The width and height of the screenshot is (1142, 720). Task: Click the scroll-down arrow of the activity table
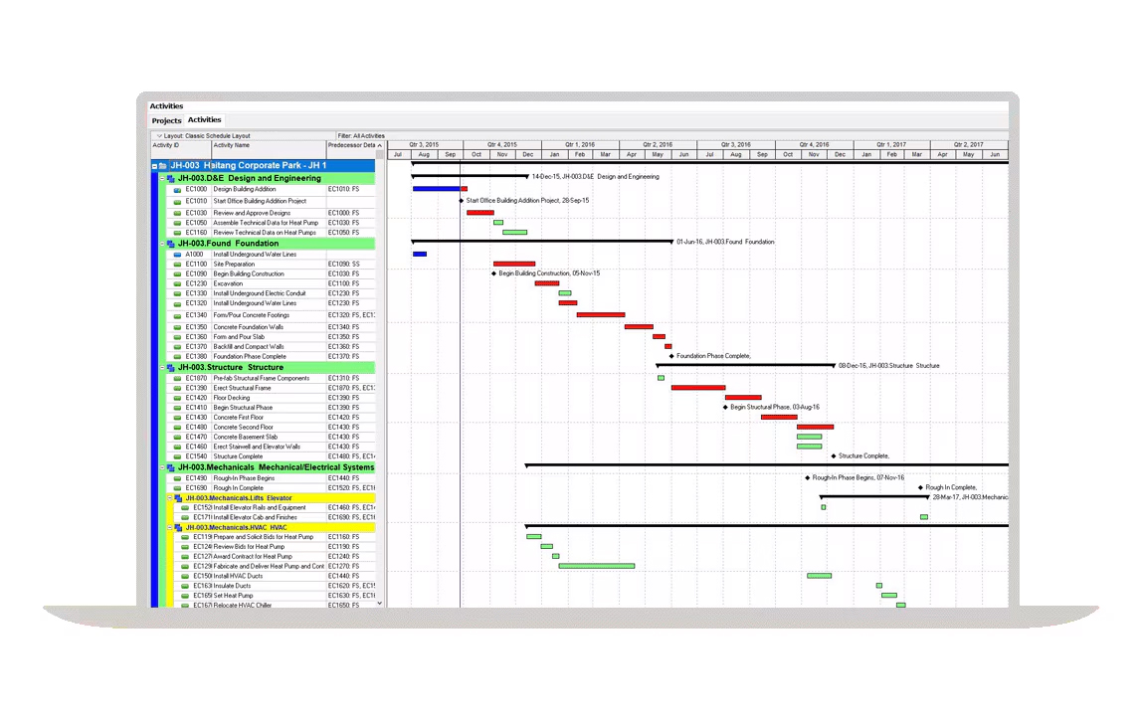[379, 603]
